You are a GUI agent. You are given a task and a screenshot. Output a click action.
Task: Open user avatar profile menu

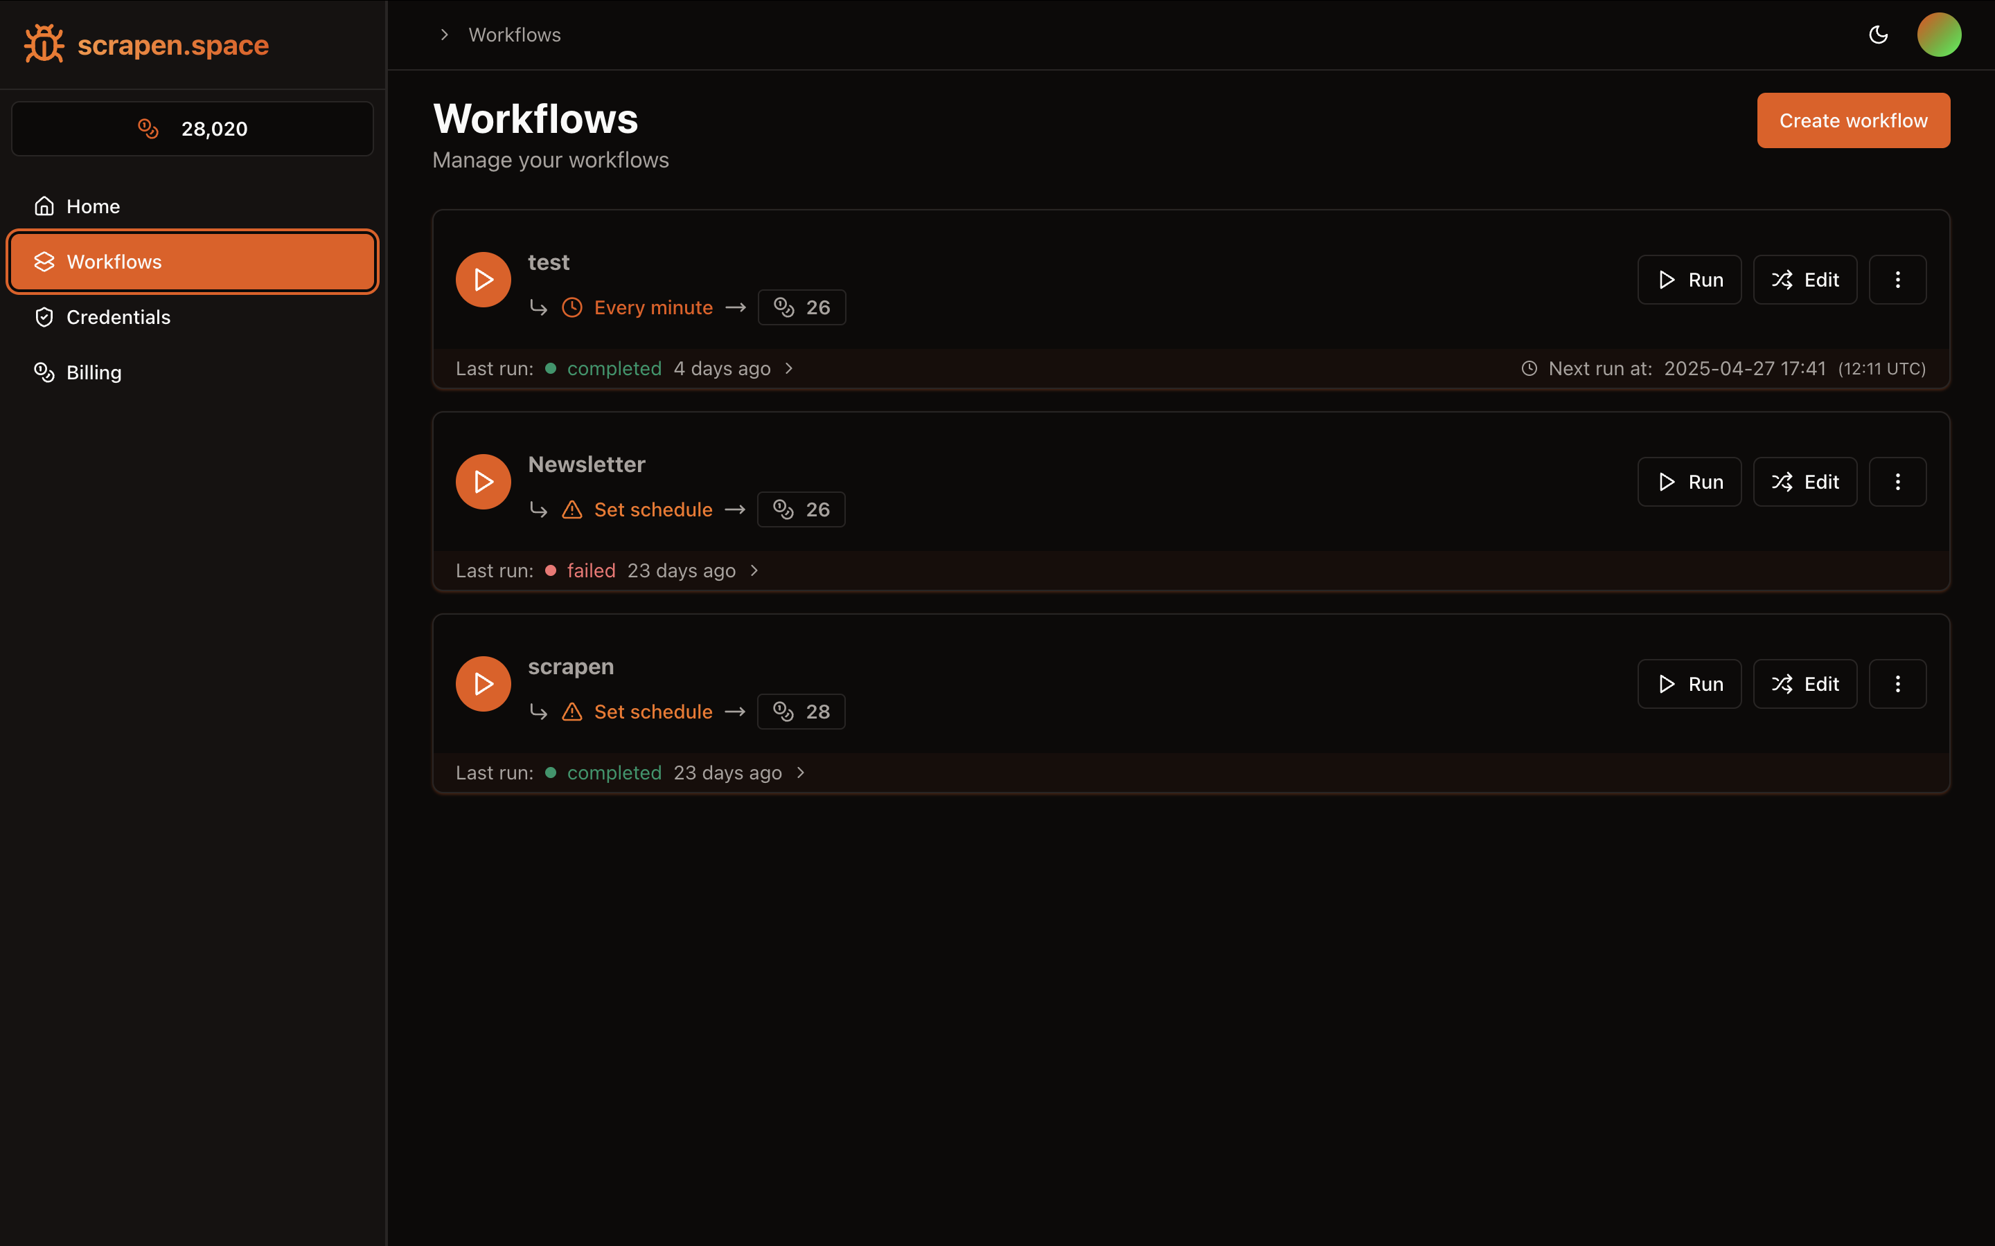coord(1938,35)
